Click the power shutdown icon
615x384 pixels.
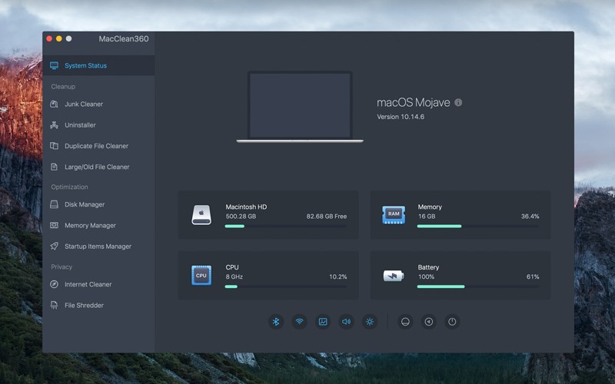452,322
